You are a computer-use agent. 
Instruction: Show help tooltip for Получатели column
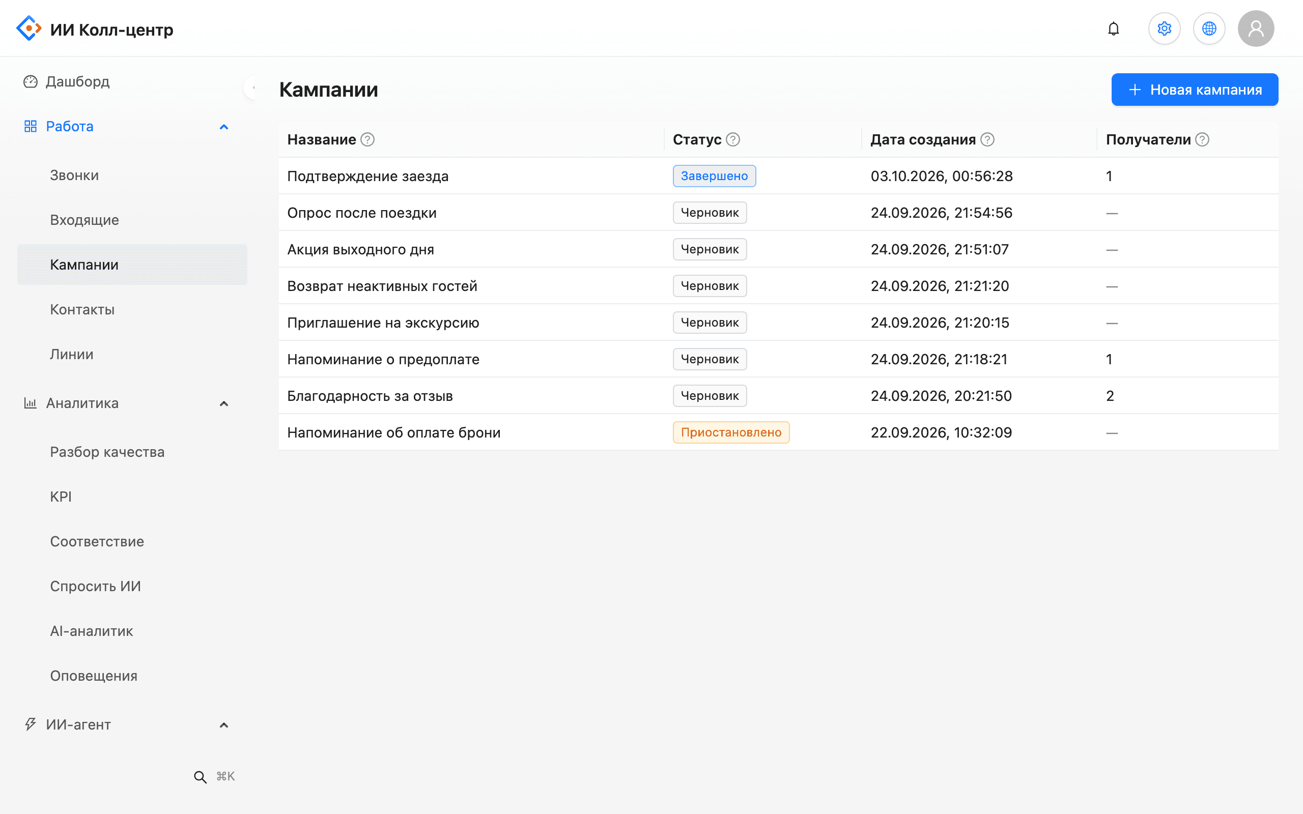click(1202, 139)
